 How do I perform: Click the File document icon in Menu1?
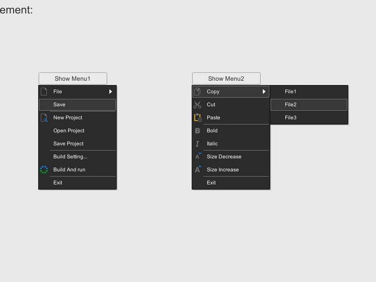(x=44, y=91)
